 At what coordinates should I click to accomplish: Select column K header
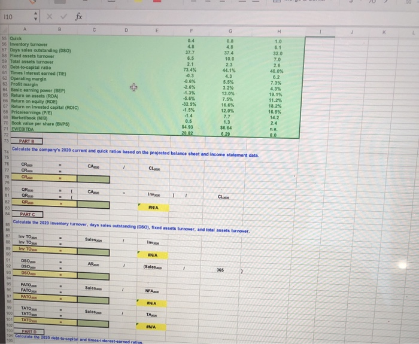click(x=384, y=32)
